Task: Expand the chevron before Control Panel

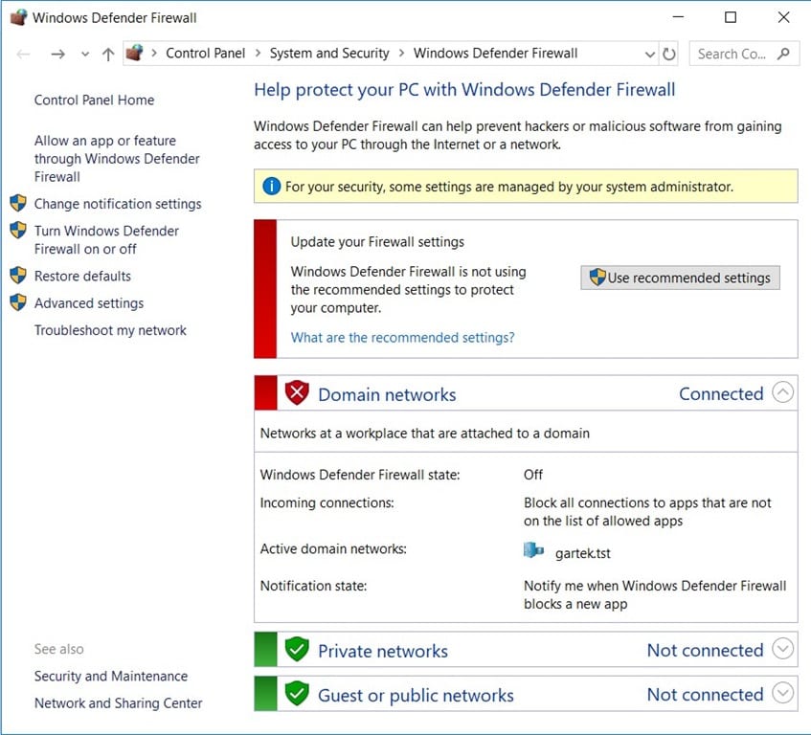Action: [x=154, y=54]
